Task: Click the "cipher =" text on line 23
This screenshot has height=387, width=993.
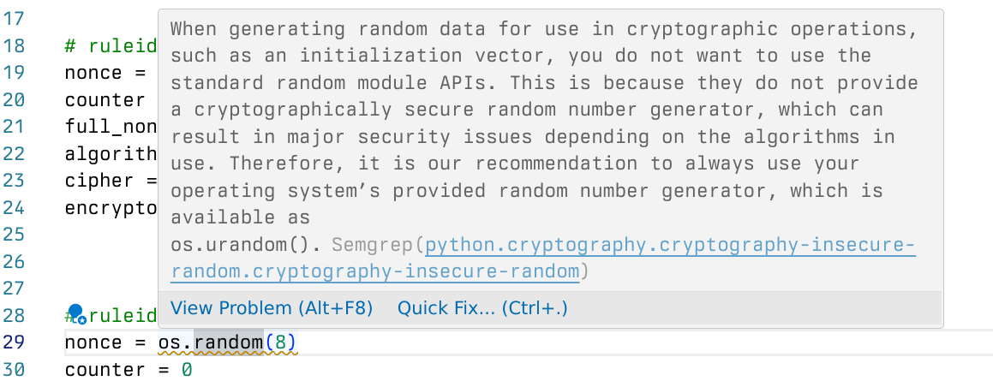Action: pos(111,181)
